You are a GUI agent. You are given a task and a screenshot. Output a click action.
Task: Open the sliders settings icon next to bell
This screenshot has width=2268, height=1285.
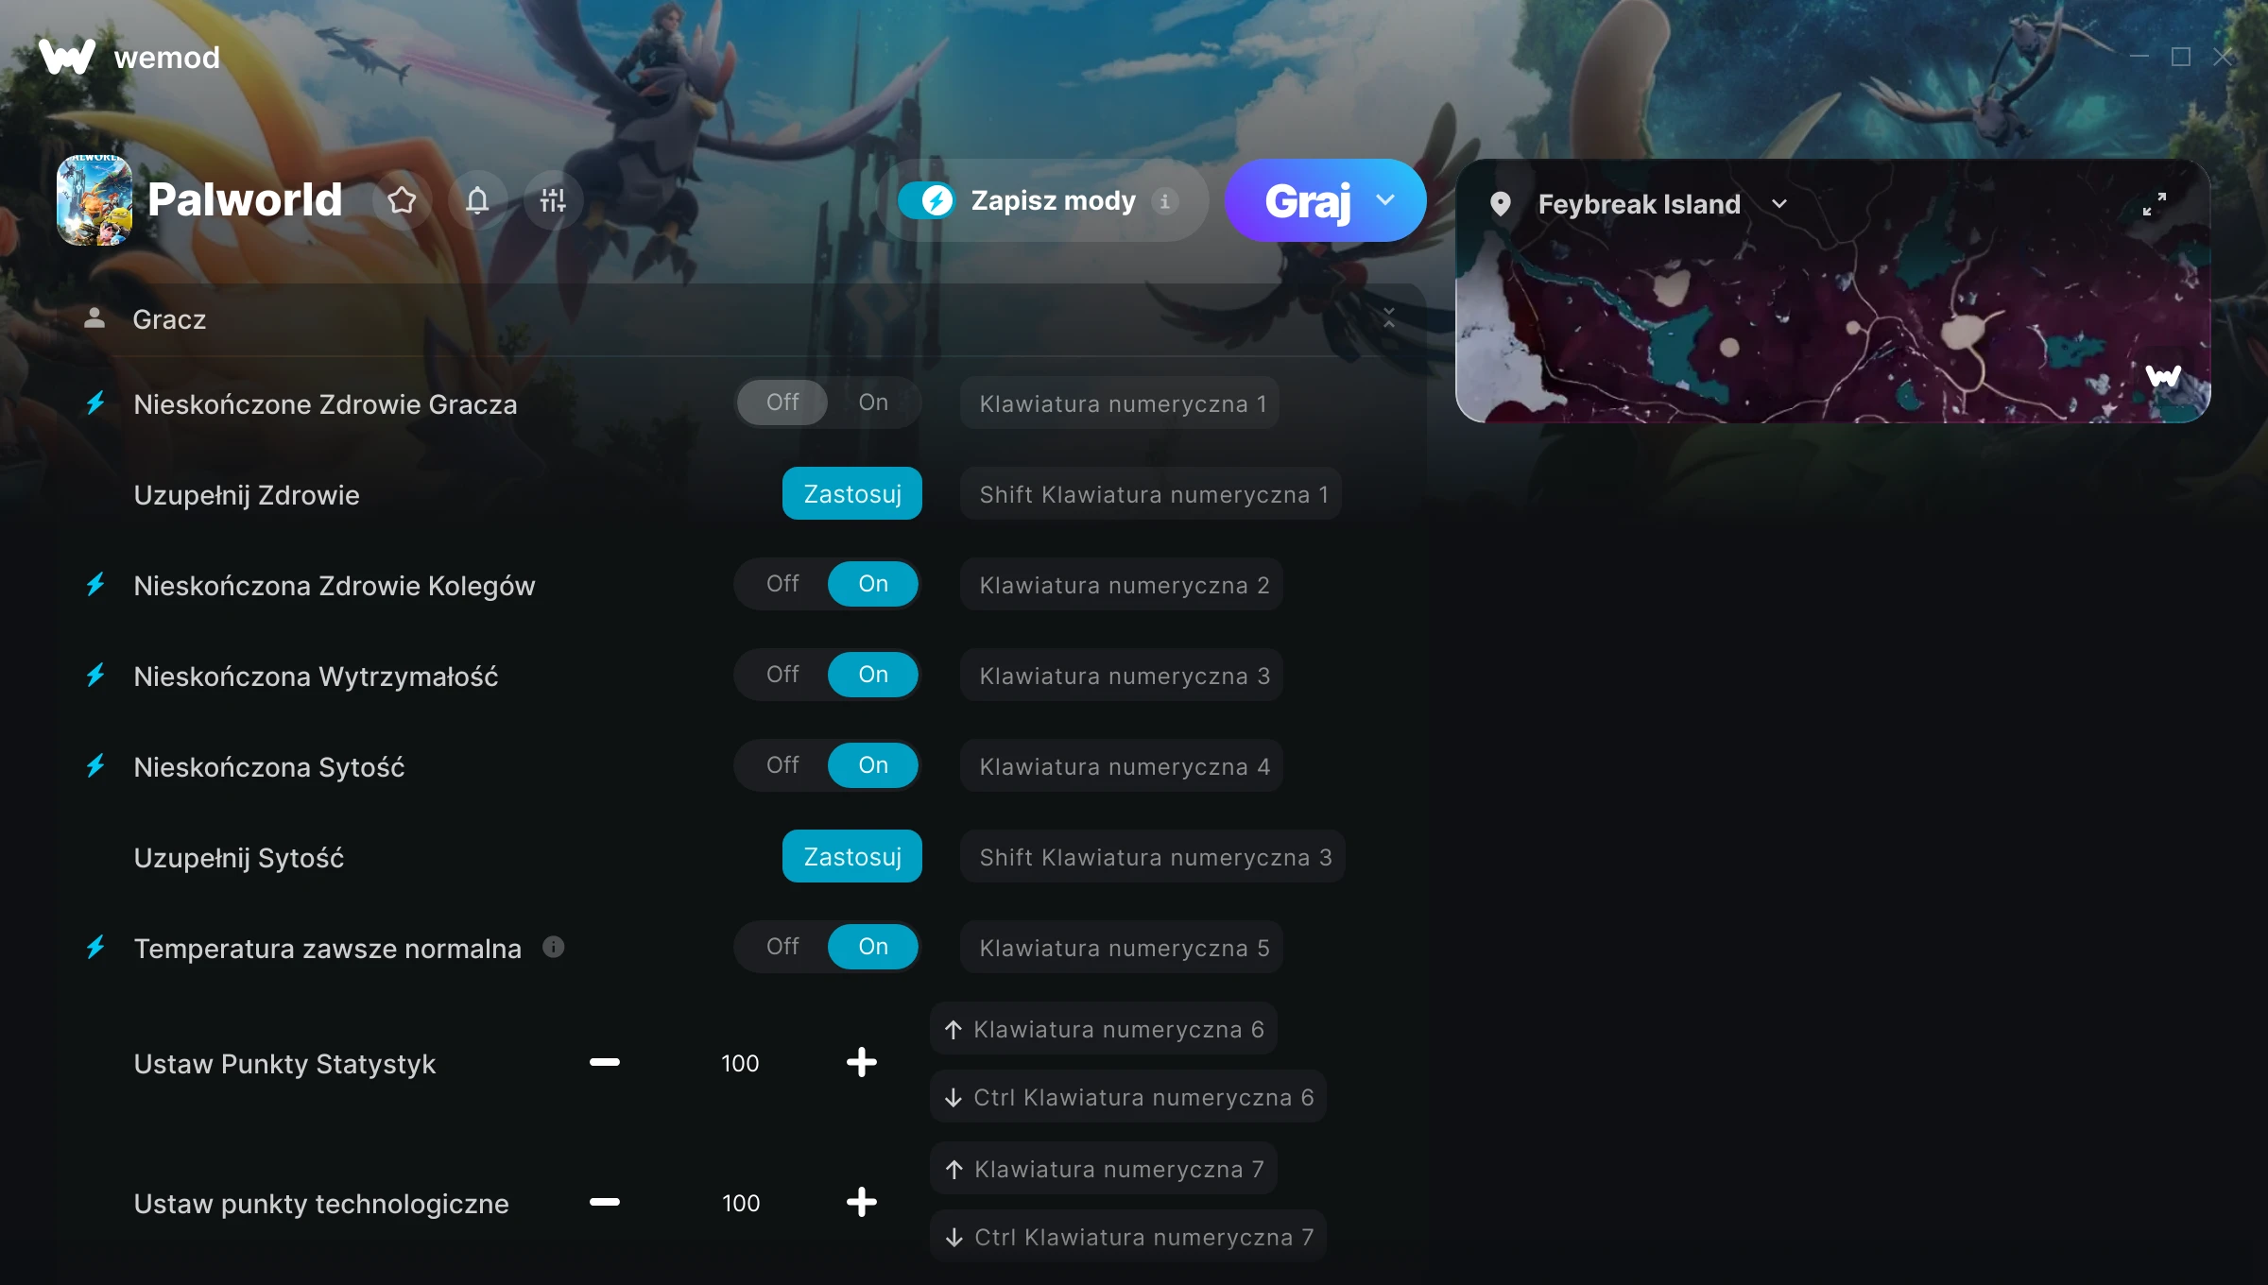pyautogui.click(x=553, y=200)
